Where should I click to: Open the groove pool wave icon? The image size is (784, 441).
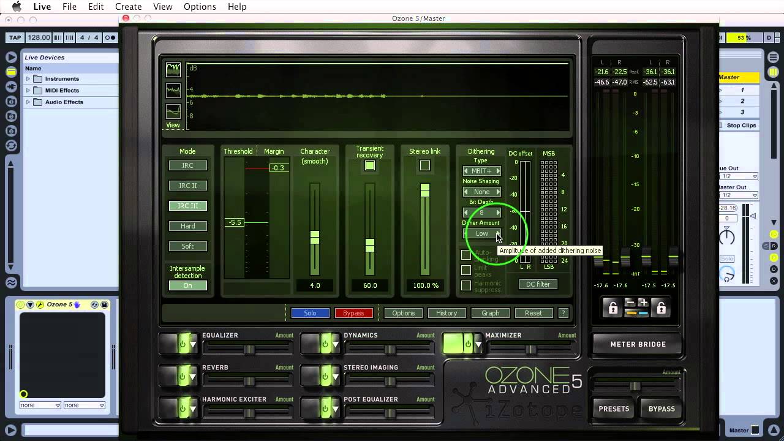coord(11,282)
